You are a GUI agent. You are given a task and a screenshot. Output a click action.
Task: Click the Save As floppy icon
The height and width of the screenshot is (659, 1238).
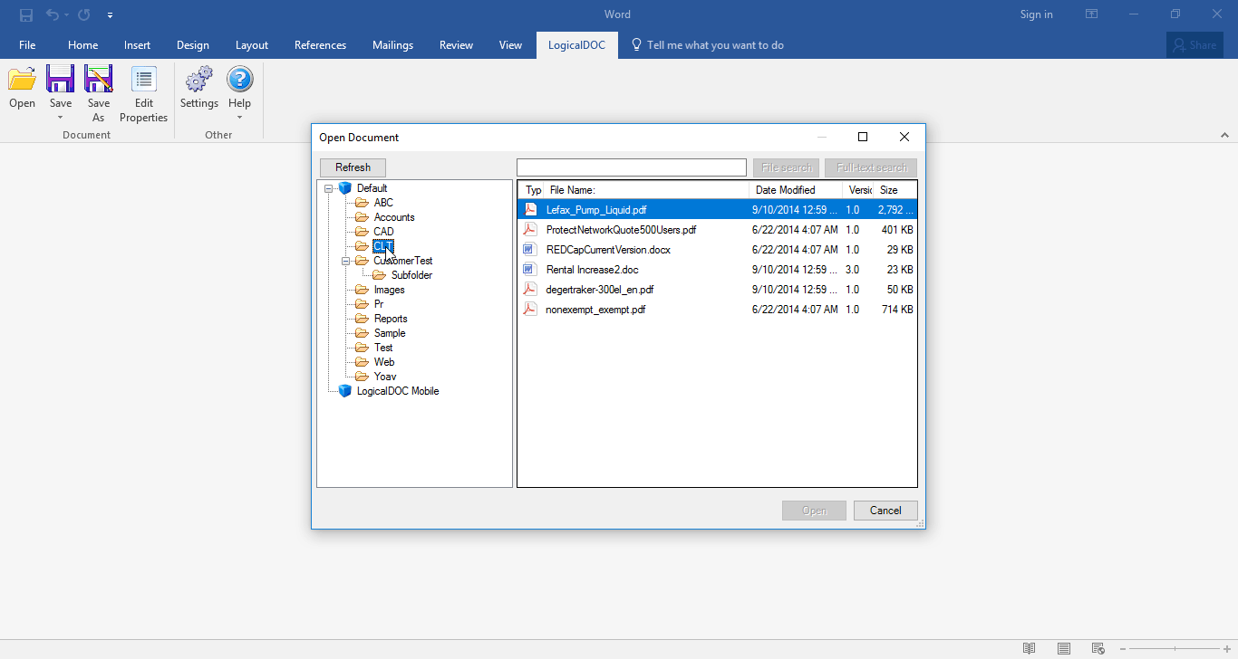coord(98,80)
